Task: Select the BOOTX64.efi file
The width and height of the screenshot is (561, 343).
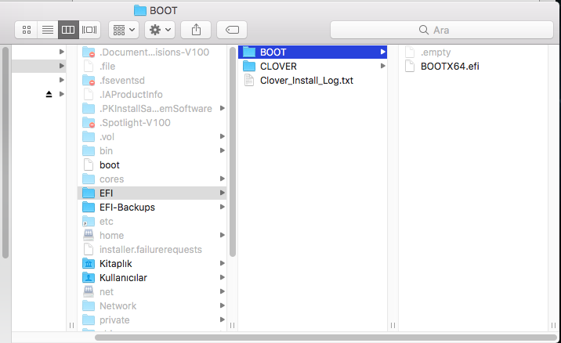Action: pos(449,66)
